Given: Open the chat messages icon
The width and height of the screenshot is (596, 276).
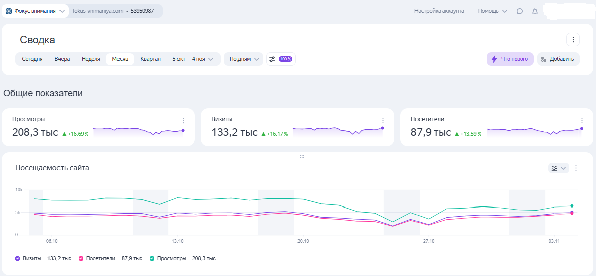Looking at the screenshot, I should coord(520,11).
